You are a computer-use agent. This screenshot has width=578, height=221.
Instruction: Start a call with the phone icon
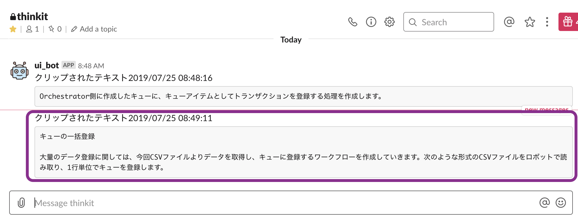[352, 22]
